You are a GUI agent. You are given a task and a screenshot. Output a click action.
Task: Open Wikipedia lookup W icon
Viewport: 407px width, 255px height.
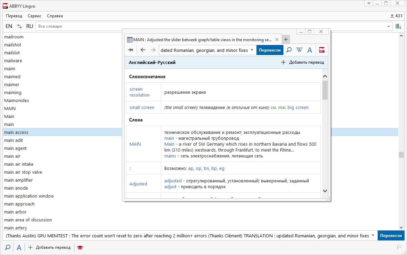point(299,50)
